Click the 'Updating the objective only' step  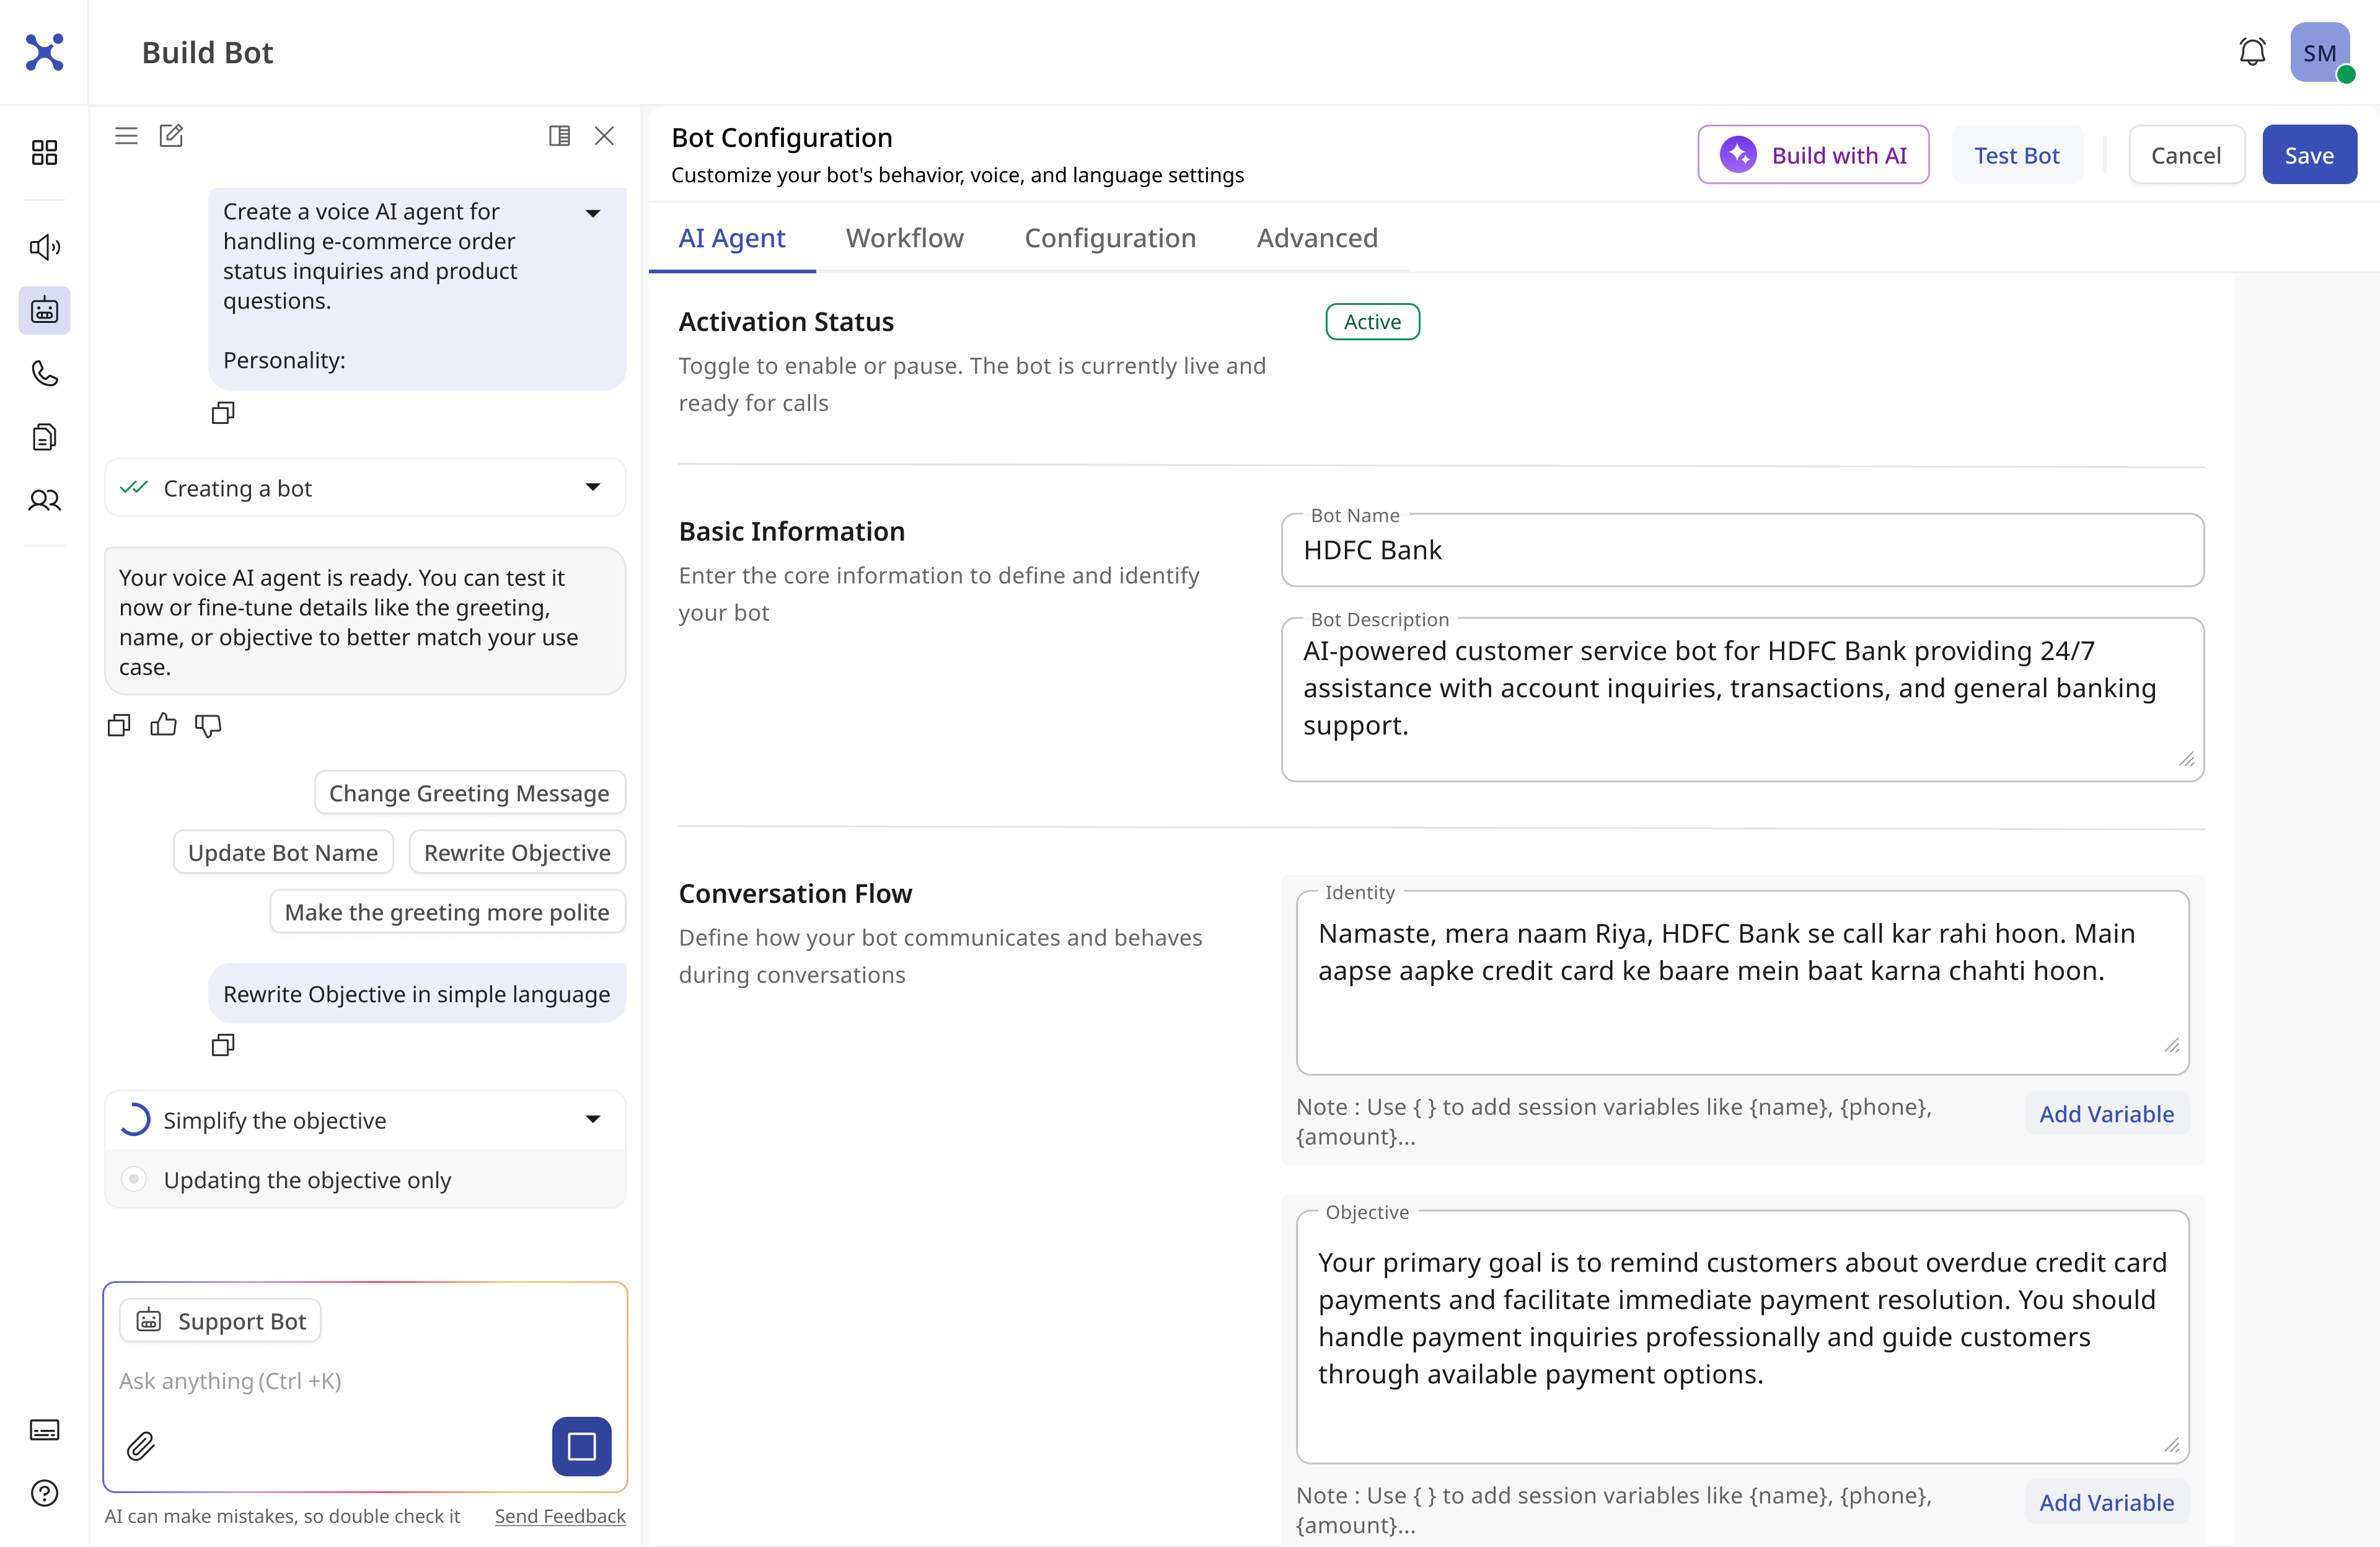tap(365, 1180)
